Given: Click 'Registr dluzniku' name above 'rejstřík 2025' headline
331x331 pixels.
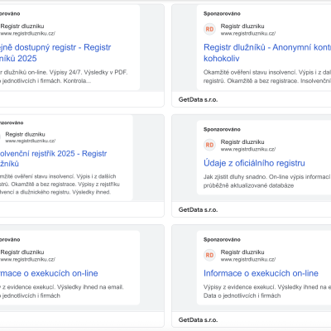Looking at the screenshot, I should [25, 134].
